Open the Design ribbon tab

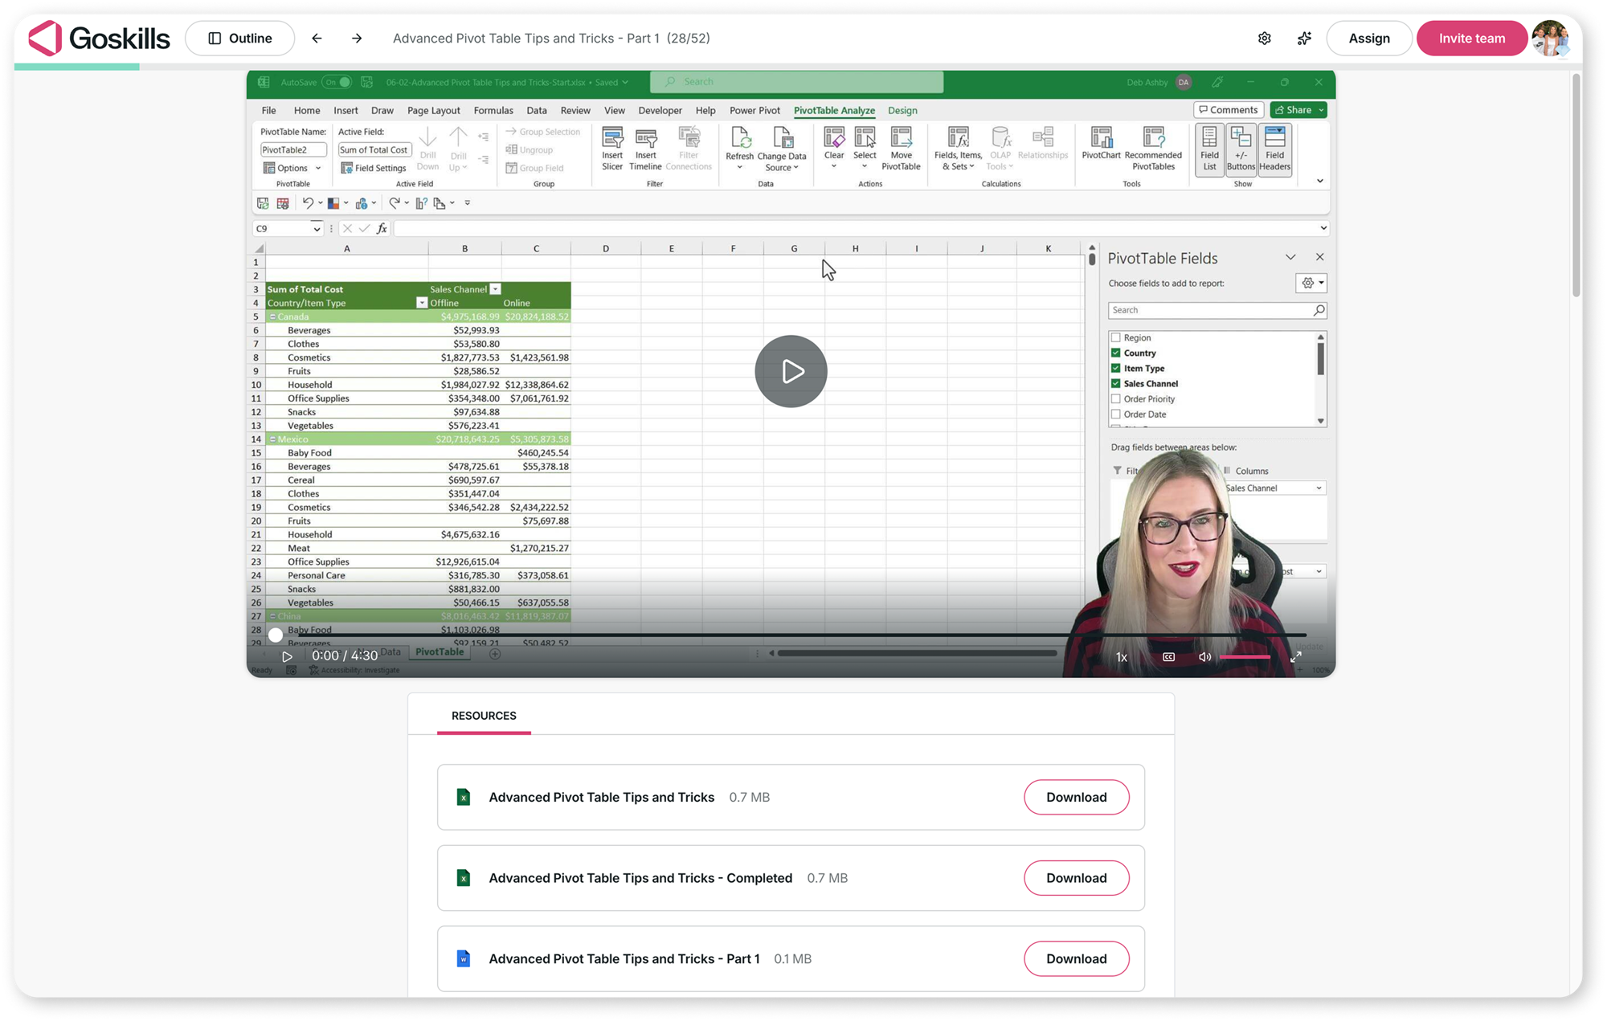[x=902, y=111]
